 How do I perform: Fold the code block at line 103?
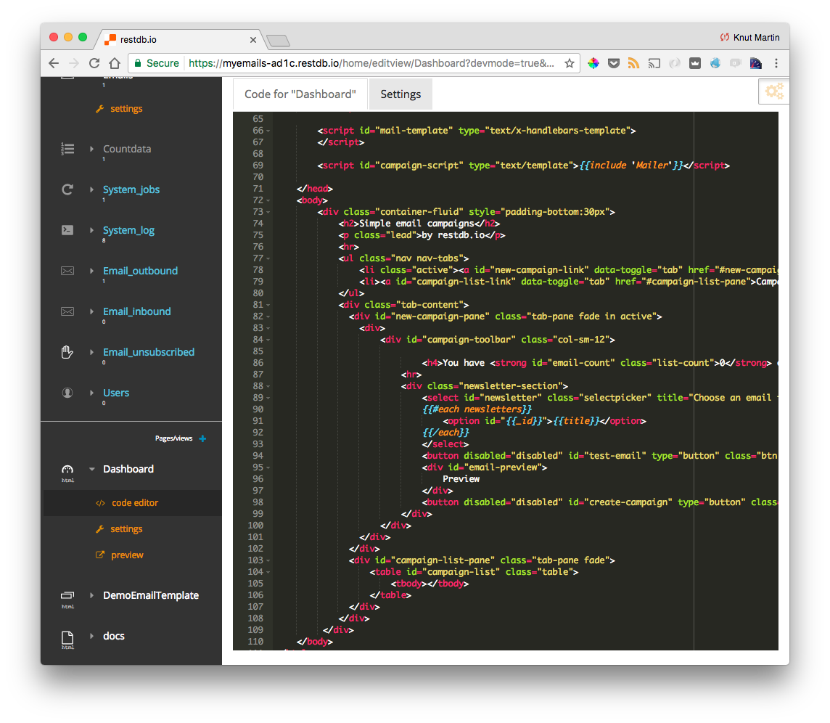268,561
